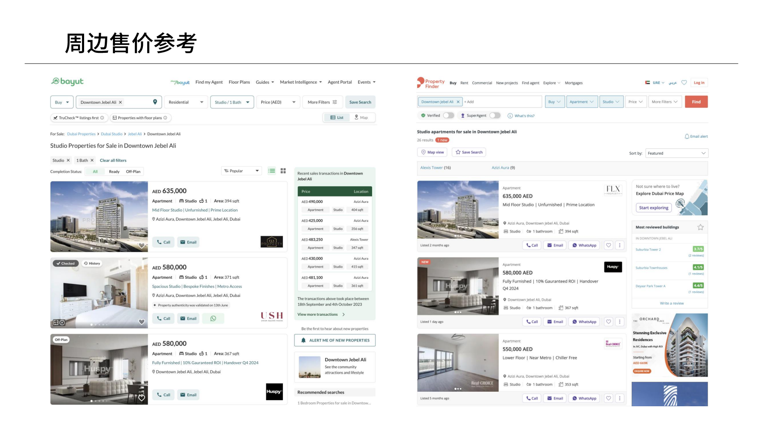Click the location pin icon in Bayut search box
Viewport: 763px width, 429px height.
coord(155,102)
